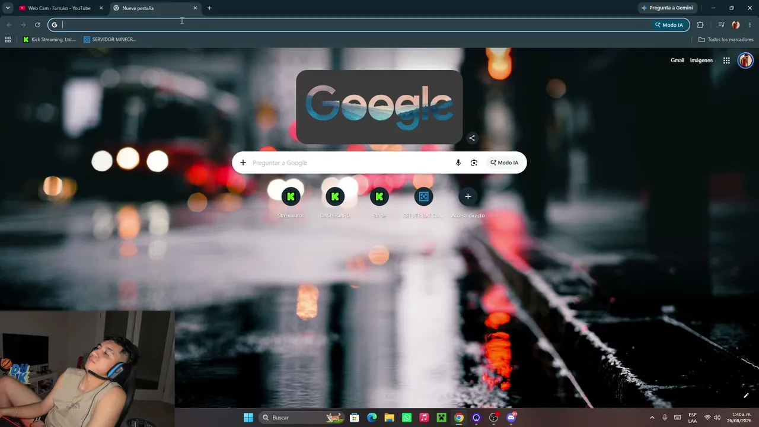Open the Chrome profile avatar in toolbar
The height and width of the screenshot is (427, 759).
[736, 25]
